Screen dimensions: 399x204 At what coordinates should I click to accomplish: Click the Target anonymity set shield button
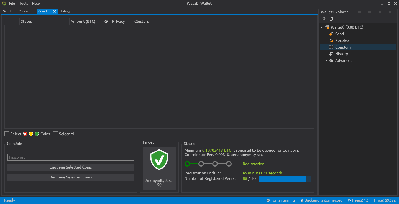[x=159, y=168]
